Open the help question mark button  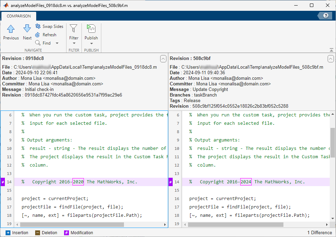pos(326,16)
